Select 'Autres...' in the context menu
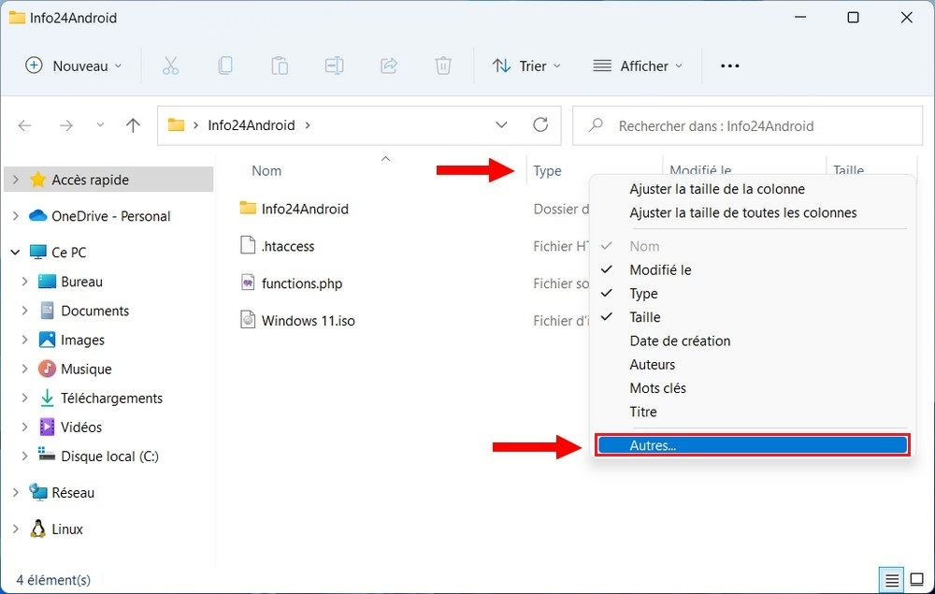Viewport: 935px width, 594px height. click(654, 445)
